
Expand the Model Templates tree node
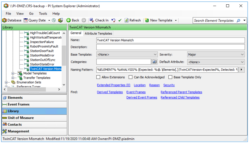(x=13, y=73)
